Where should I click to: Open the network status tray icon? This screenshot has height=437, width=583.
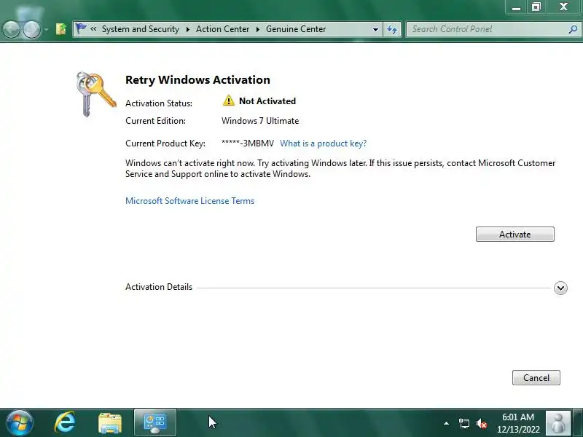tap(463, 423)
